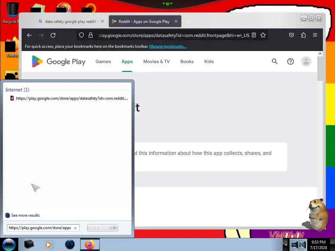Open the tracking protection shield icon
This screenshot has height=251, width=335.
(81, 35)
